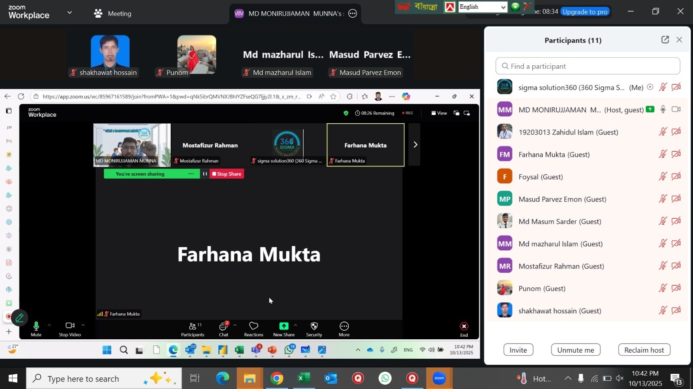
Task: Open the Security shield options
Action: (314, 326)
